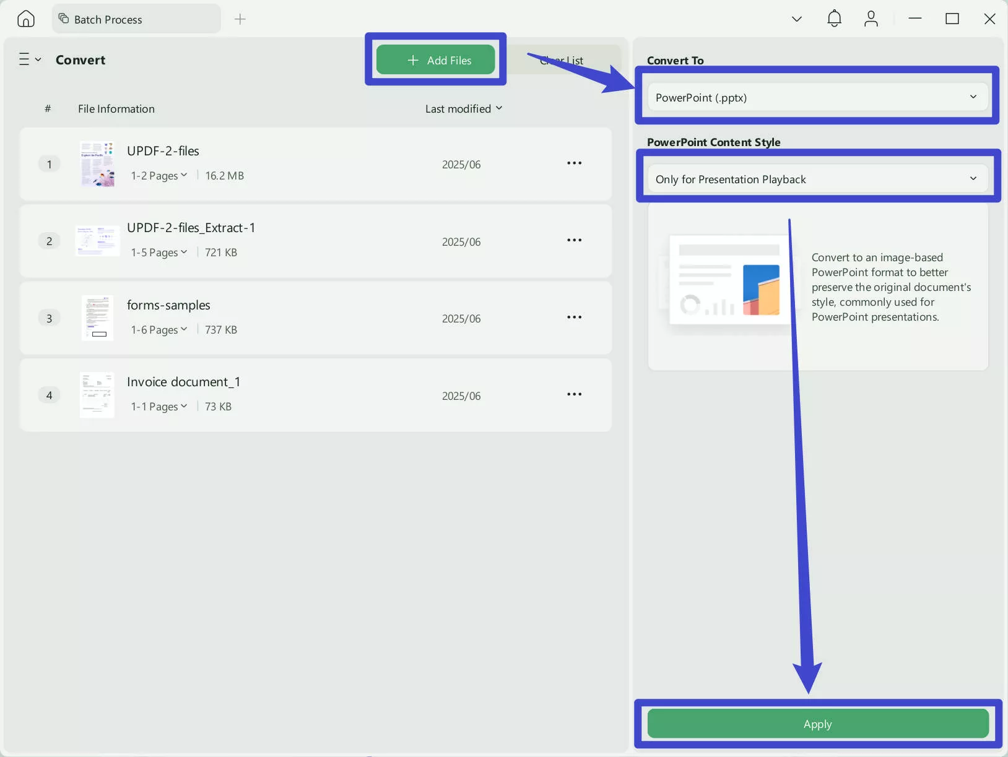Open the batch tool list menu icon
1008x757 pixels.
coord(30,59)
